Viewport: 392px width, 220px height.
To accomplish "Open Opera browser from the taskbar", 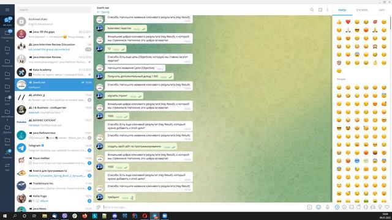I will click(x=145, y=216).
